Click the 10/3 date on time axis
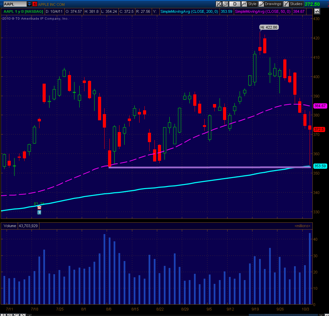The width and height of the screenshot is (329, 316). 305,309
